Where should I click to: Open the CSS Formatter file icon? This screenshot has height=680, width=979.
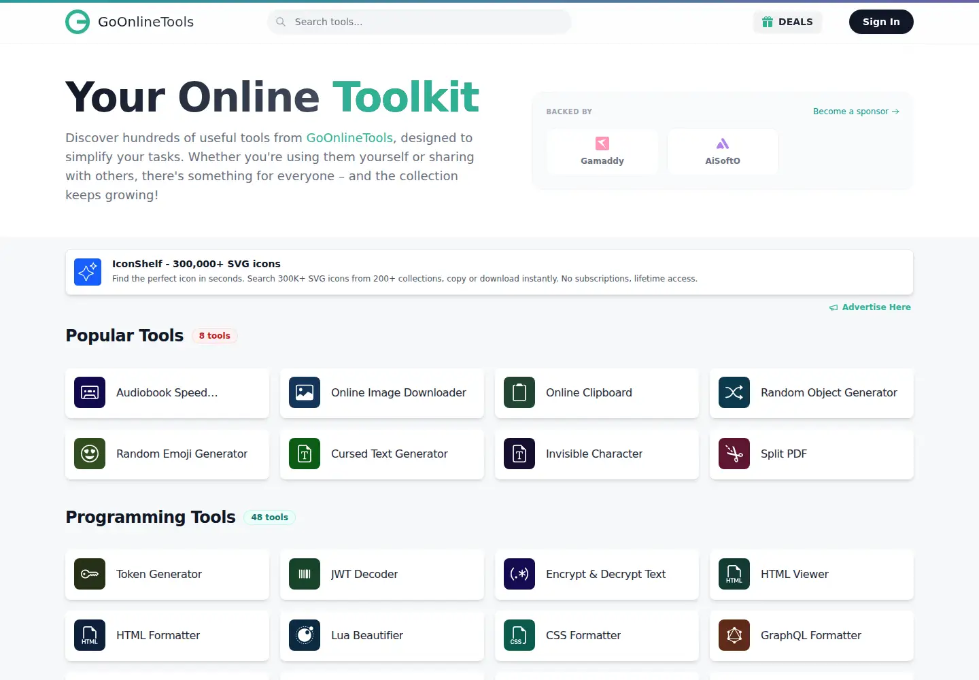pos(519,635)
